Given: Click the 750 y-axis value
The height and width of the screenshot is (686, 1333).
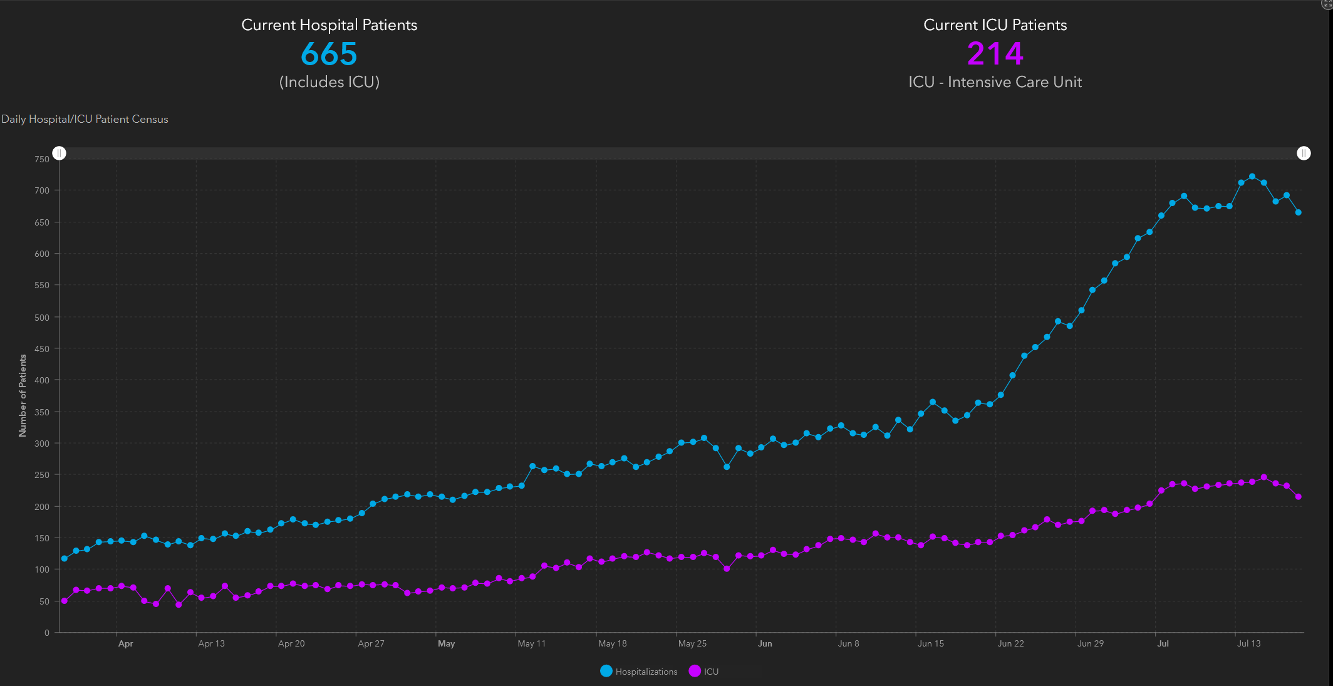Looking at the screenshot, I should (42, 159).
